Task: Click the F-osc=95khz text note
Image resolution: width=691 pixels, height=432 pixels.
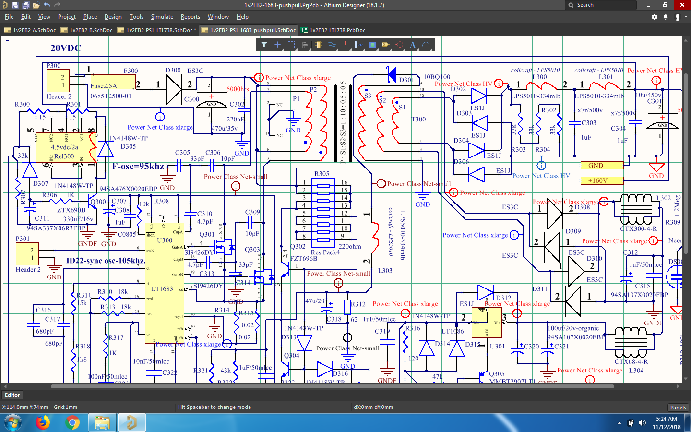Action: [x=138, y=166]
